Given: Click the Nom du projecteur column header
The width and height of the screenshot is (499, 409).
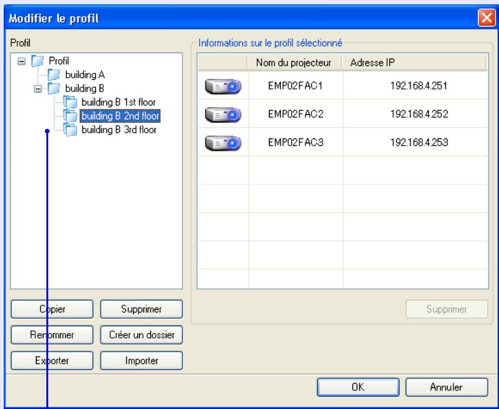Looking at the screenshot, I should click(x=294, y=62).
